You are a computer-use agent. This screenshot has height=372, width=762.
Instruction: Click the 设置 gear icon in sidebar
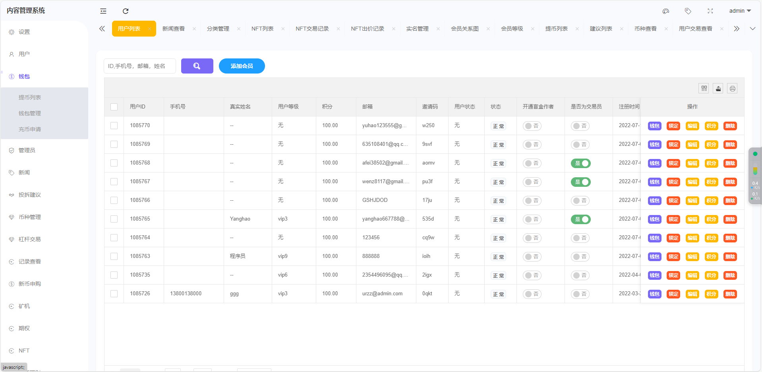click(12, 32)
